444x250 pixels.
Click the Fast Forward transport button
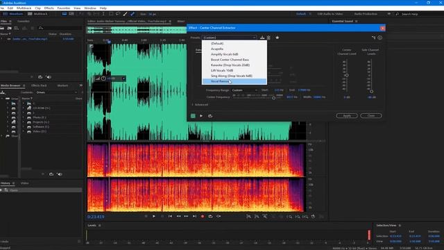click(x=186, y=216)
